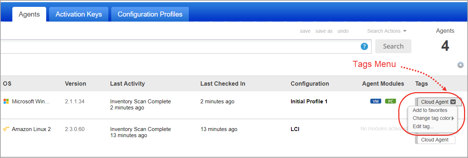
Task: Click the Microsoft Windows OS icon
Action: pyautogui.click(x=6, y=101)
